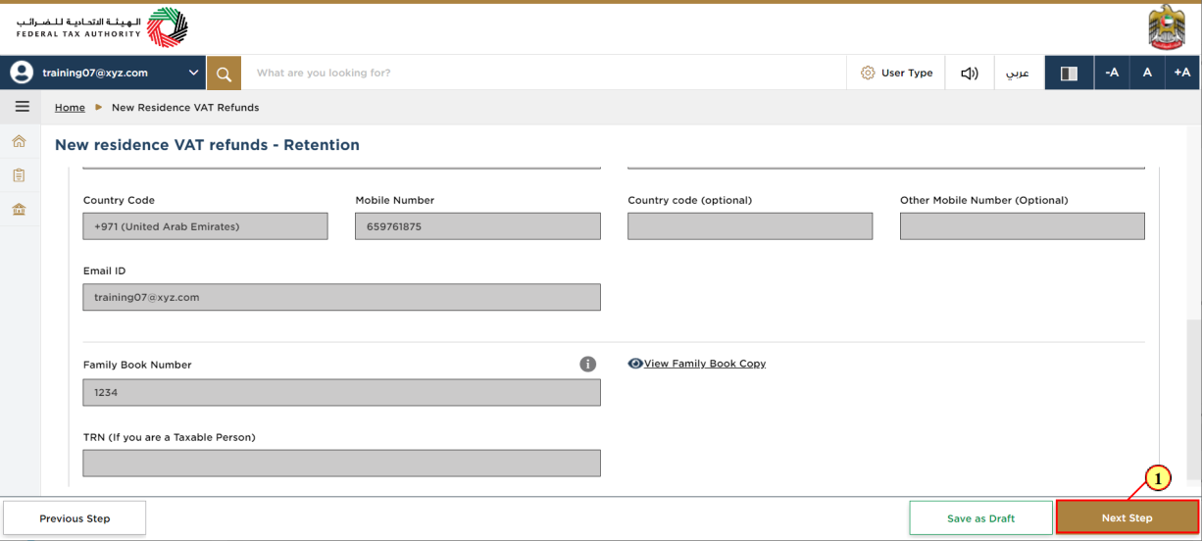The height and width of the screenshot is (541, 1202).
Task: Click the TRN taxable person field
Action: [x=341, y=463]
